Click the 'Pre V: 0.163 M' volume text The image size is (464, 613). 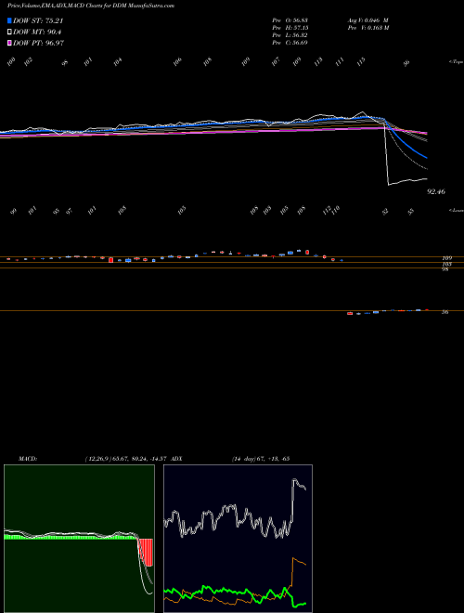pos(367,27)
